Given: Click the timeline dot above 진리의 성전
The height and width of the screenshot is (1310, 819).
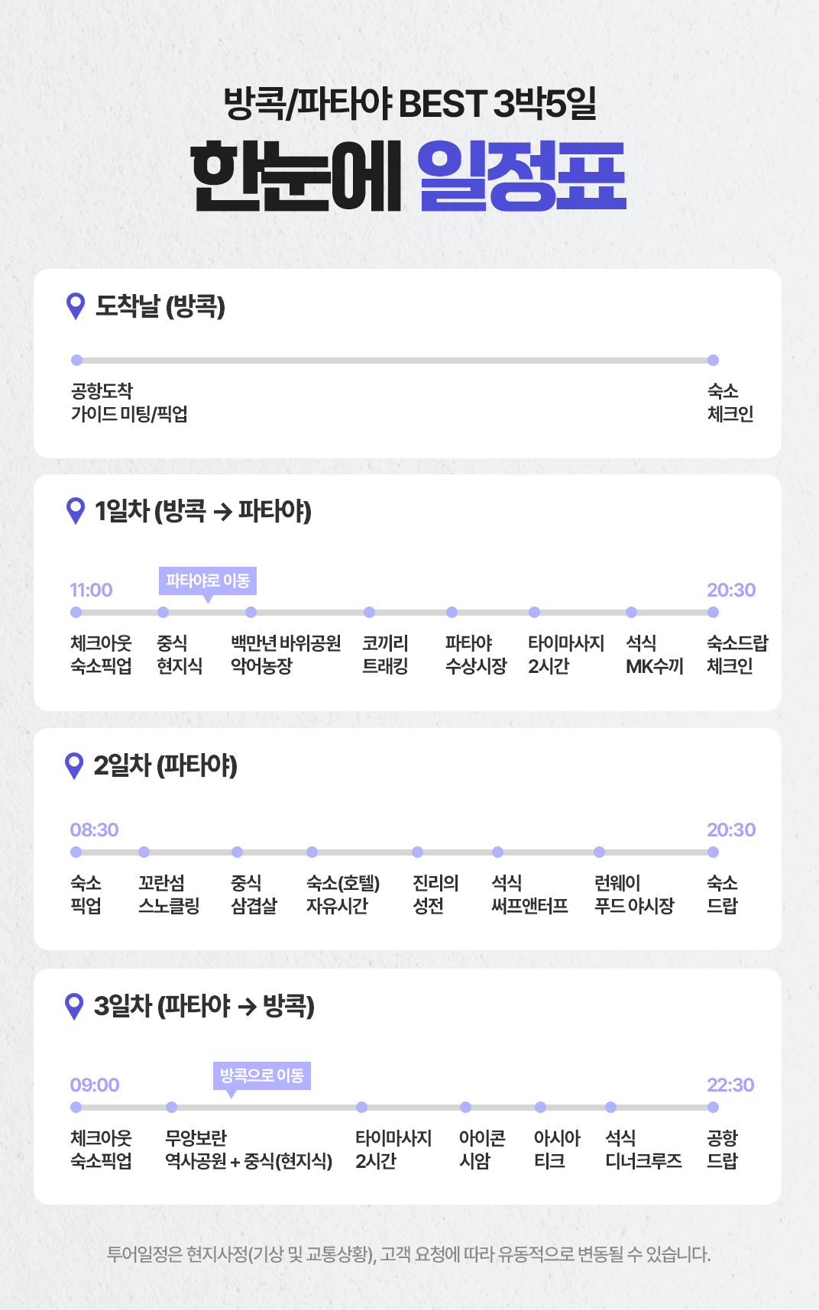Looking at the screenshot, I should [417, 852].
